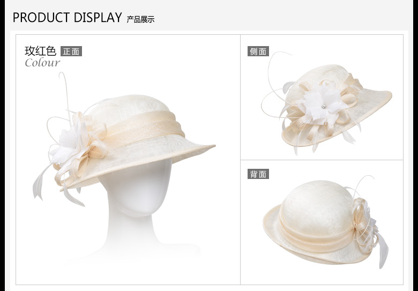Select the 侧面 side view badge
Viewport: 418px width, 291px height.
click(258, 51)
